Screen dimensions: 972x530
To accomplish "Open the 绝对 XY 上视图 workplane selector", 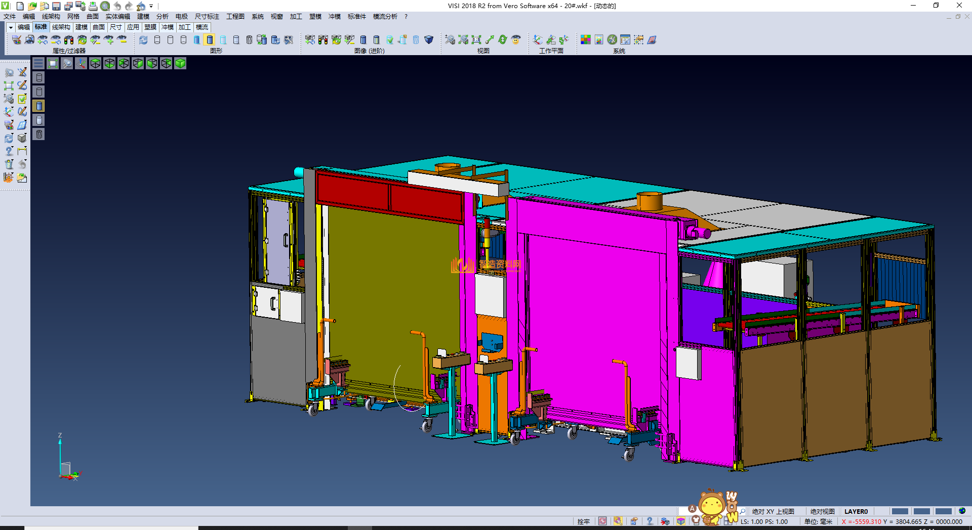I will (x=773, y=511).
